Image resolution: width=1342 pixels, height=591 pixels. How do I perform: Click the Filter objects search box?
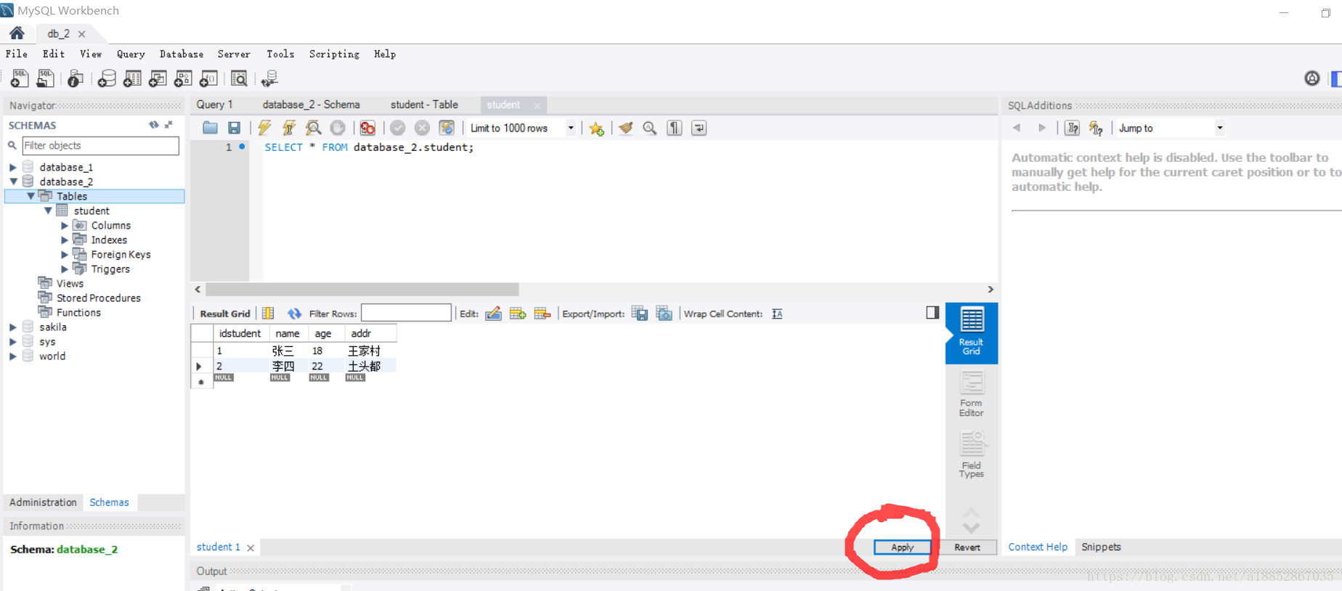[x=100, y=145]
